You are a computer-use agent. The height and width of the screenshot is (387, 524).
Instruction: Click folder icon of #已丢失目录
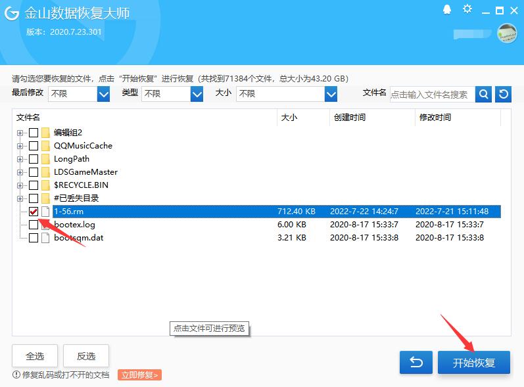pyautogui.click(x=46, y=198)
